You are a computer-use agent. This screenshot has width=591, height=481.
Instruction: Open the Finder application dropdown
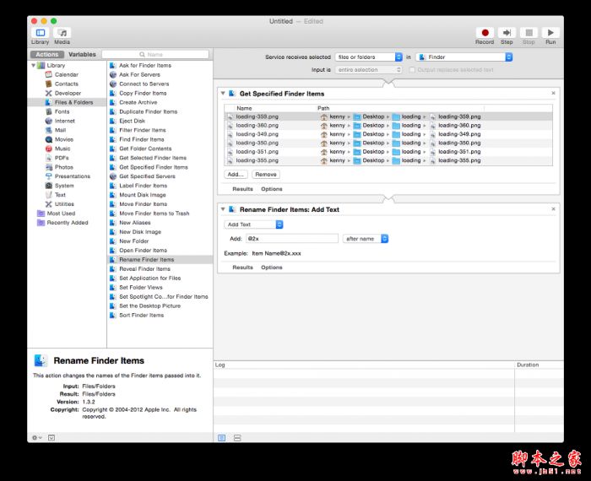[x=464, y=57]
